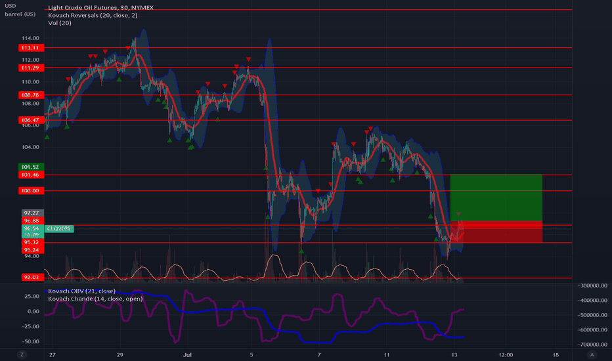Select the Vol (20) indicator legend
The width and height of the screenshot is (612, 361).
[60, 22]
